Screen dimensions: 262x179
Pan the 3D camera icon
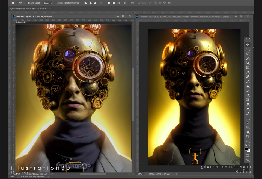coord(160,3)
